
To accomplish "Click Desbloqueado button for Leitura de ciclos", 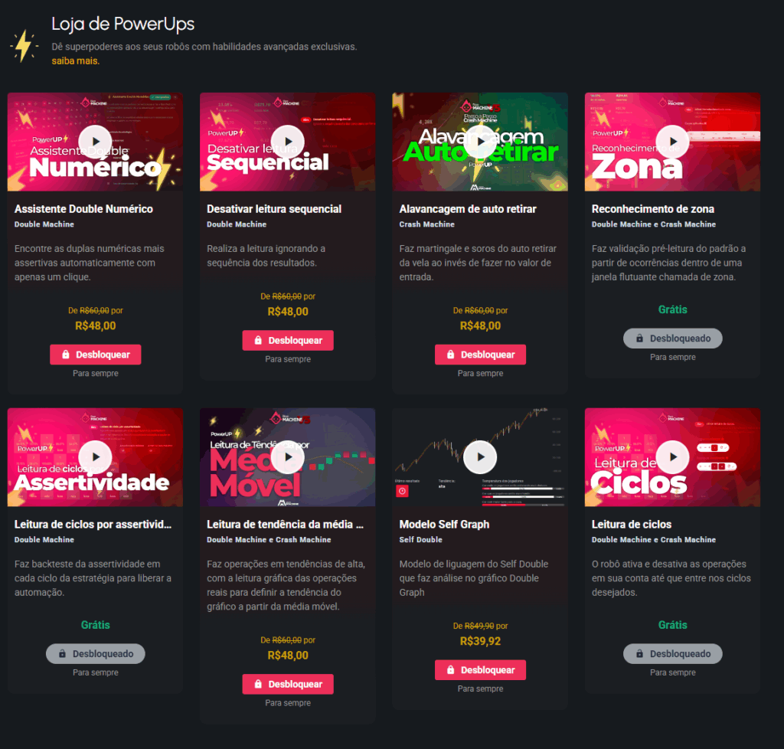I will [672, 654].
